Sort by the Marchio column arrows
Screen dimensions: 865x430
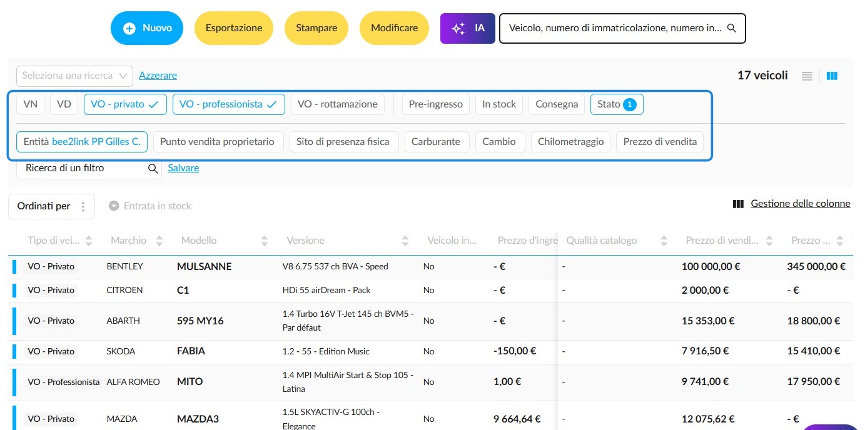159,241
